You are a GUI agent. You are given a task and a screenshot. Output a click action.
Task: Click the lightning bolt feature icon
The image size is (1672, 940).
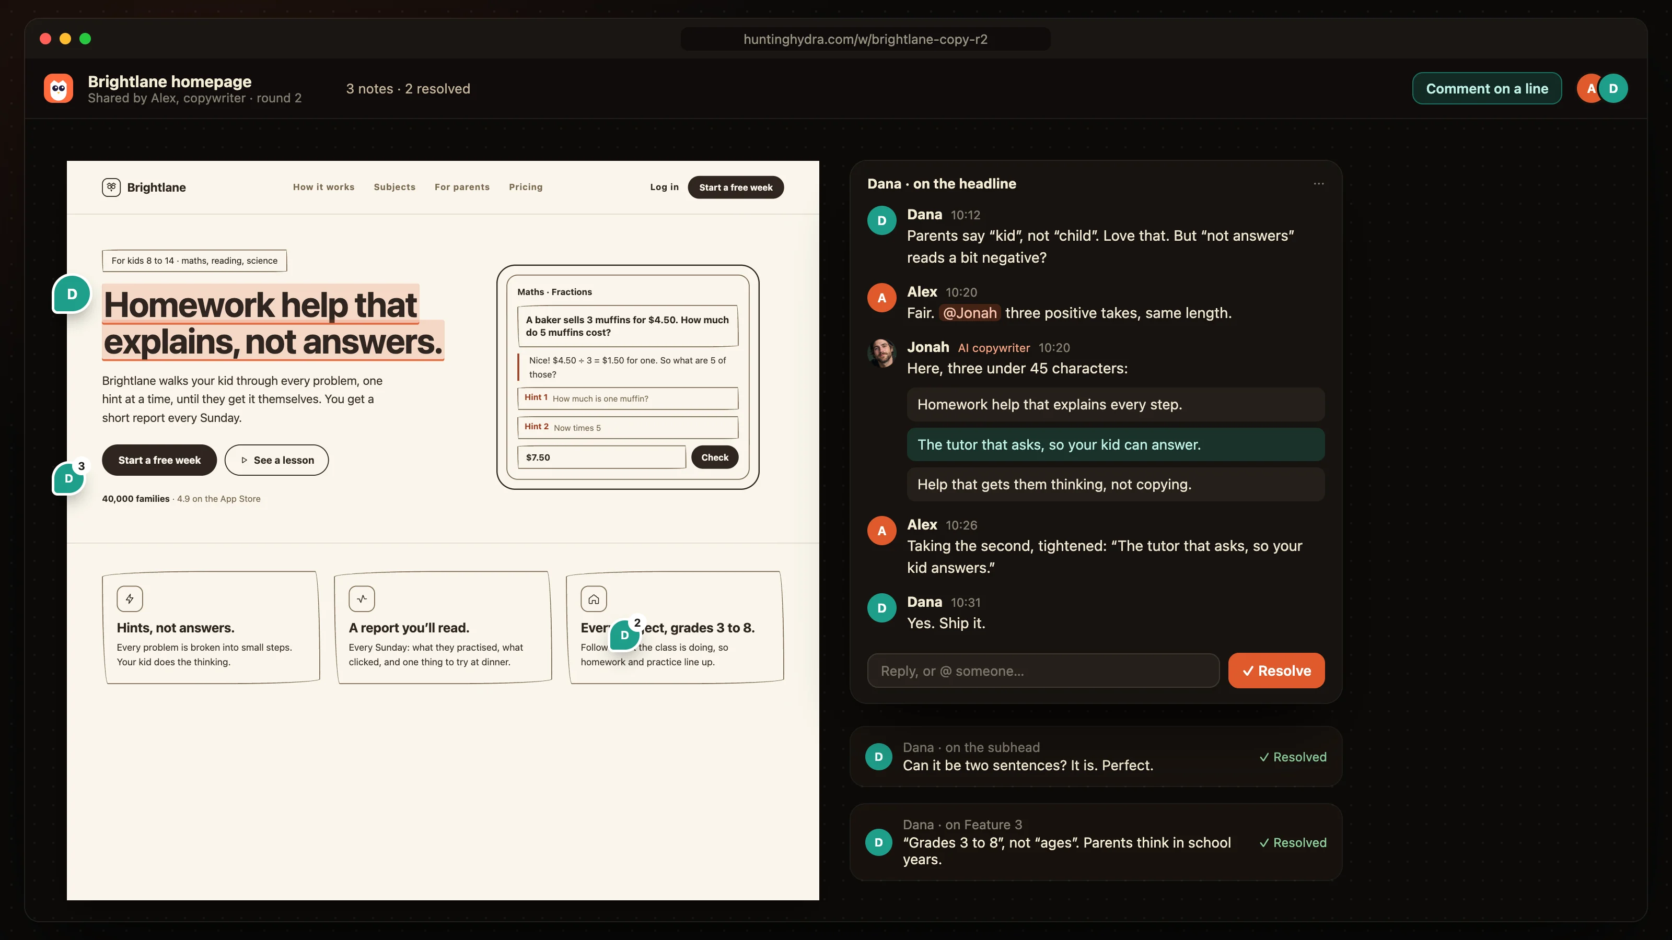[130, 599]
